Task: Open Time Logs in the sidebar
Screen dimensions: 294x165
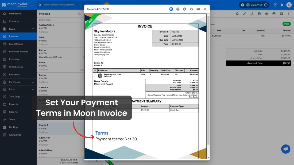Action: point(18,97)
